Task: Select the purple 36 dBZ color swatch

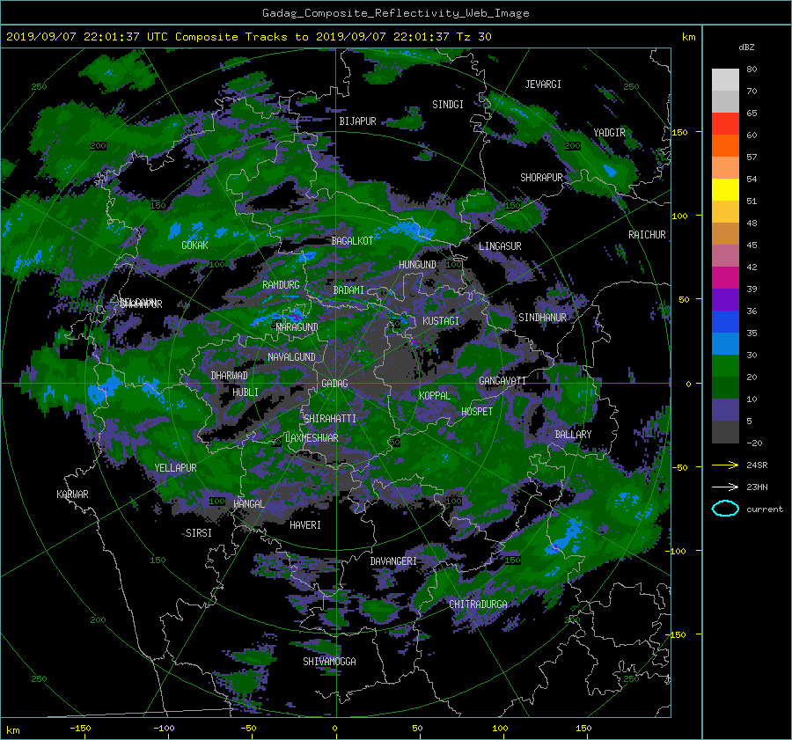Action: pyautogui.click(x=725, y=300)
